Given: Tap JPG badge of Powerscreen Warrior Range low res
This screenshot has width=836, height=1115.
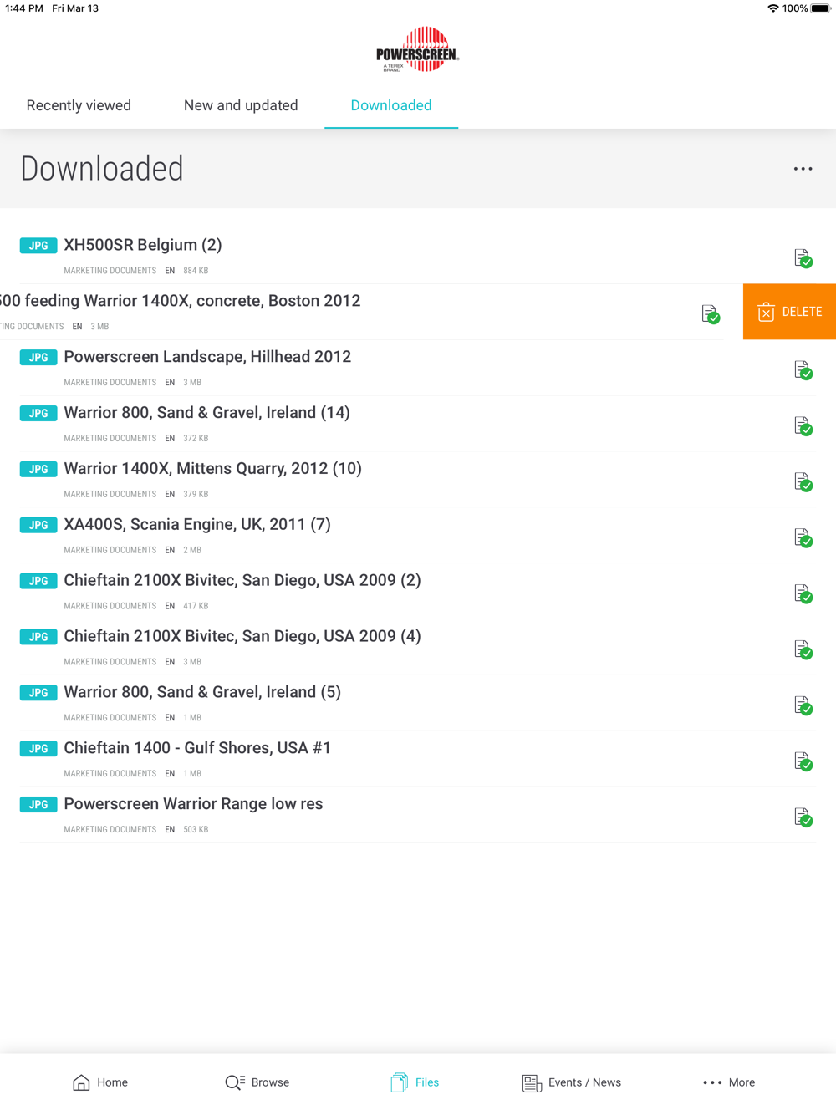Looking at the screenshot, I should (x=38, y=805).
